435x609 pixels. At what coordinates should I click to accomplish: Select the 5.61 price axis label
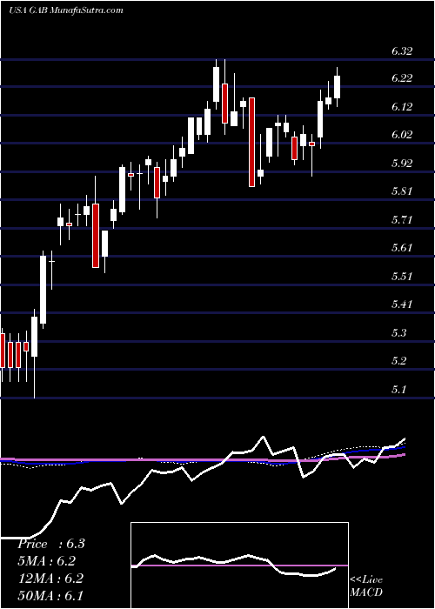click(x=402, y=248)
